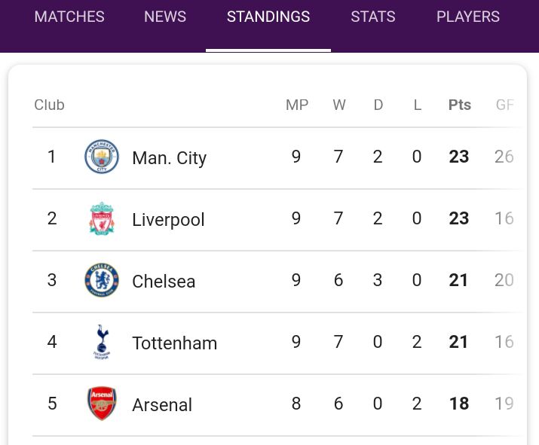
Task: Select the Standings tab
Action: pyautogui.click(x=268, y=17)
